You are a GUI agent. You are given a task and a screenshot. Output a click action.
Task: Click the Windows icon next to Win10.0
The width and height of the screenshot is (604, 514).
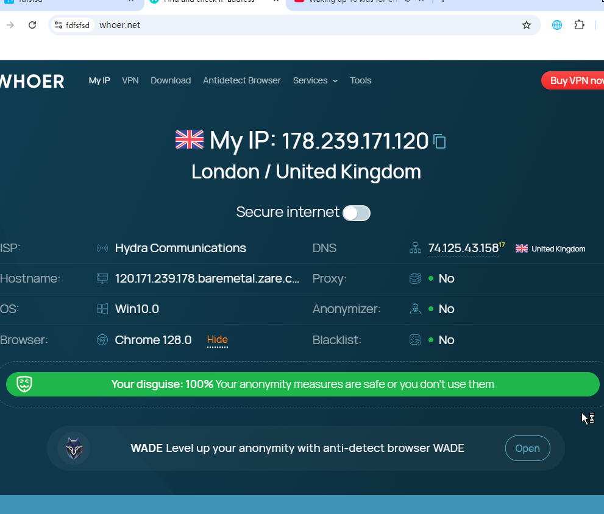click(x=102, y=309)
